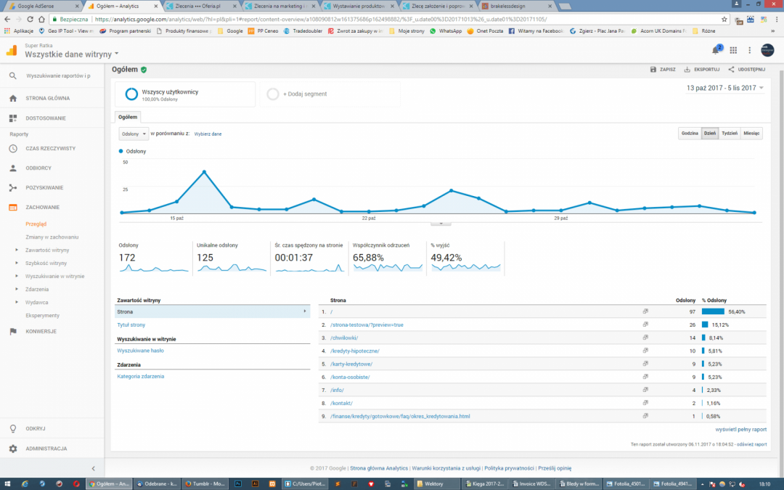
Task: Expand Zawartość witryny in sidebar
Action: [x=17, y=250]
